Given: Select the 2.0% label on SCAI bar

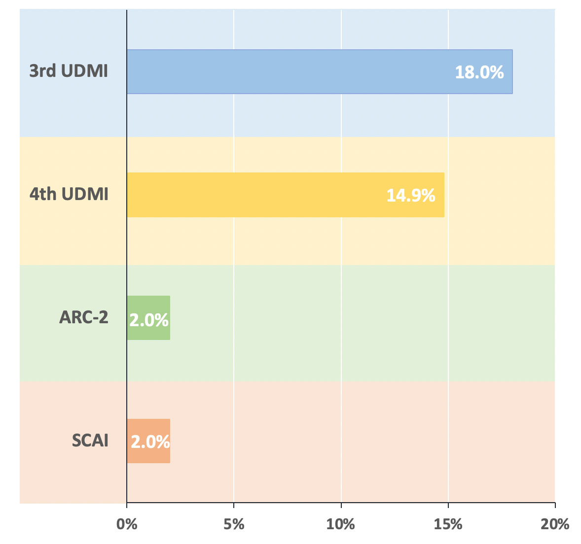Looking at the screenshot, I should pyautogui.click(x=150, y=442).
